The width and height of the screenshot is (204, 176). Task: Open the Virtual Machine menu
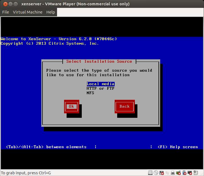pos(28,12)
